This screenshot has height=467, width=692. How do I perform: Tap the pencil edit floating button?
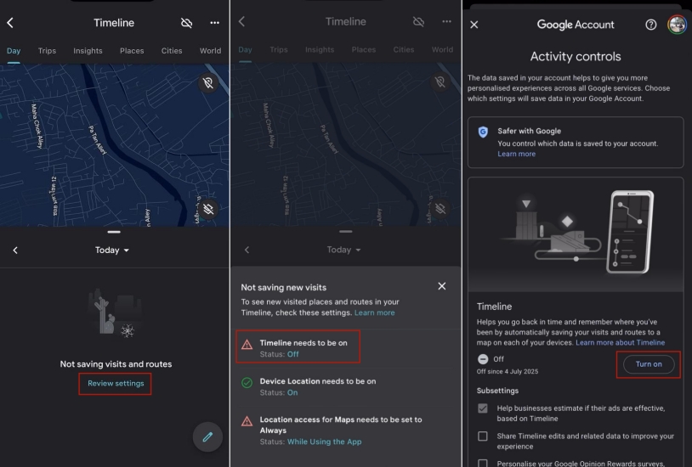point(207,436)
